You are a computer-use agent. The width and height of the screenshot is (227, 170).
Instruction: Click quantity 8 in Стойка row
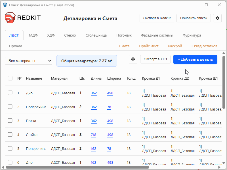(81, 135)
